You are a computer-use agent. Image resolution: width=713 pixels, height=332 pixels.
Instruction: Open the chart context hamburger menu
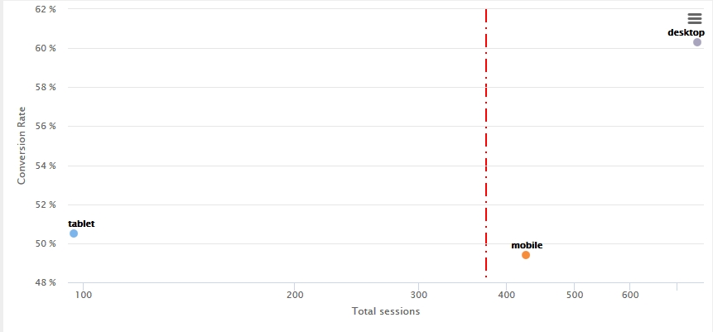pos(695,19)
